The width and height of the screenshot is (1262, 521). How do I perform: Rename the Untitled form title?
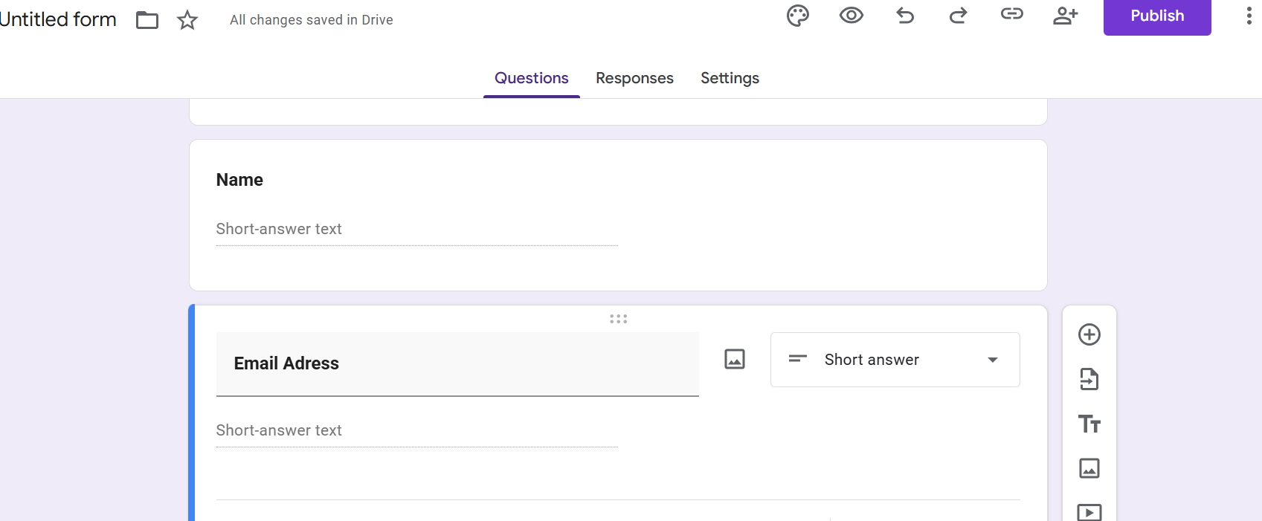(58, 19)
